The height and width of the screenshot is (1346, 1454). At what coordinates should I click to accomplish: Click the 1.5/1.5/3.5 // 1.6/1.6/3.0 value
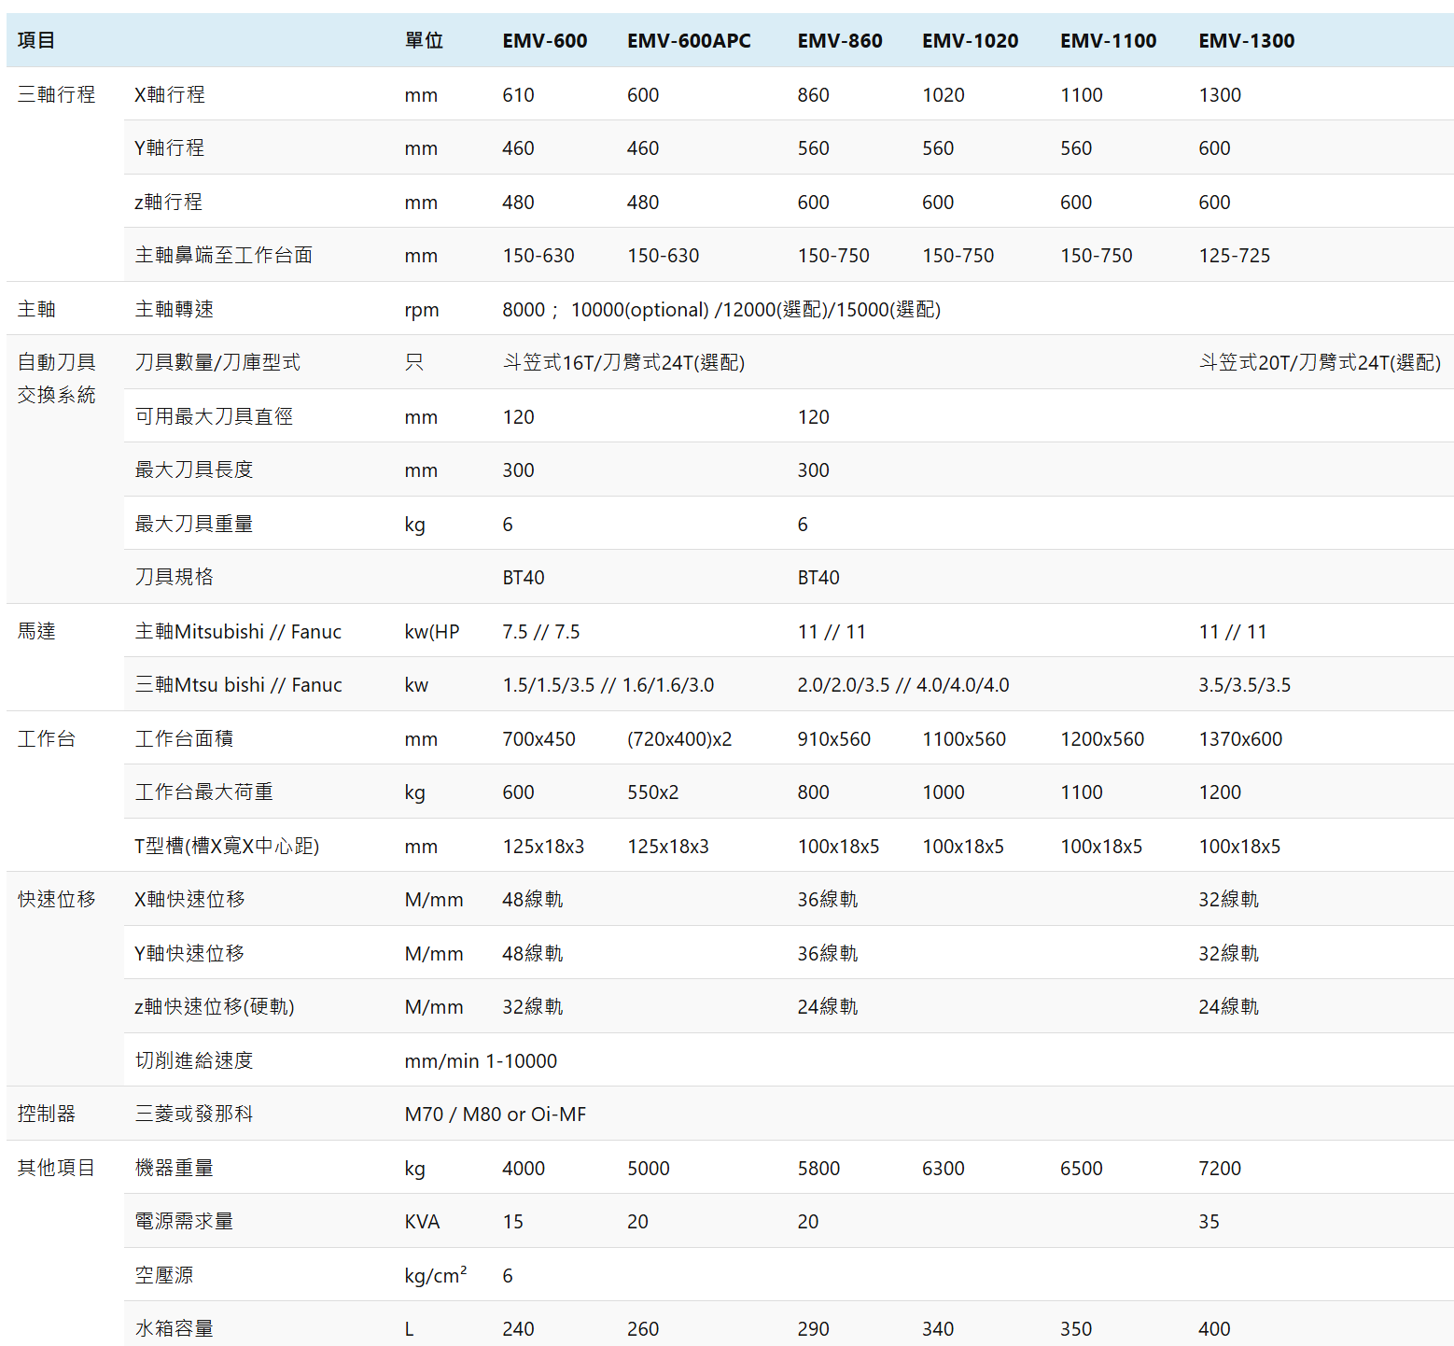608,684
